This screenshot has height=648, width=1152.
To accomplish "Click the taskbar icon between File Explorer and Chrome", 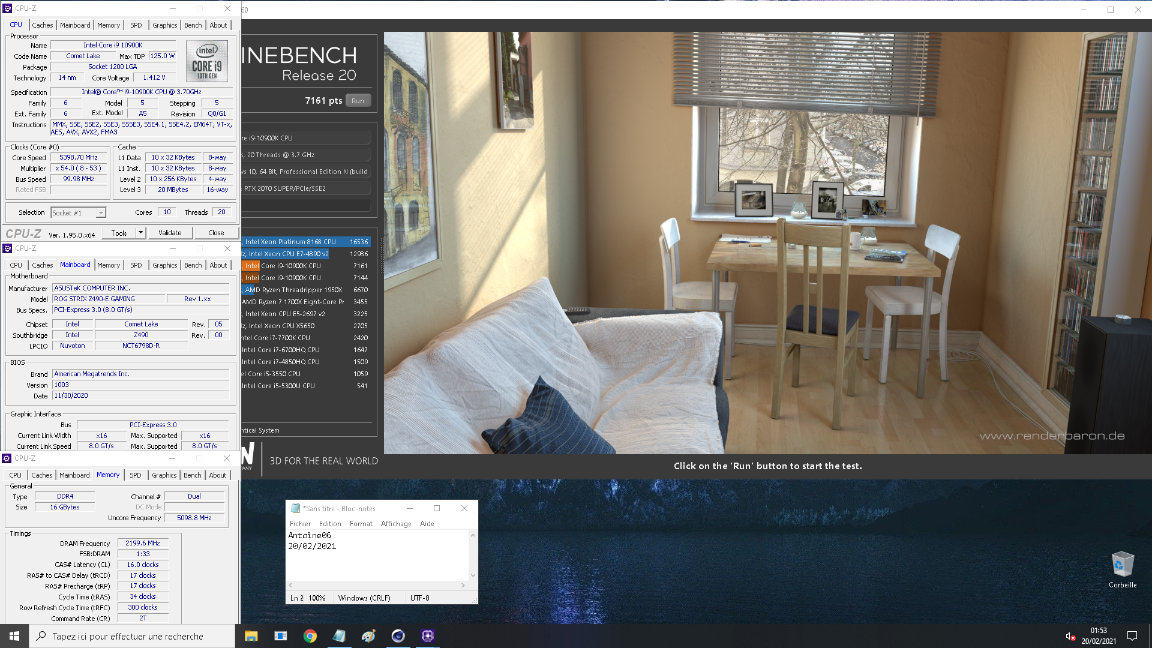I will pyautogui.click(x=280, y=636).
